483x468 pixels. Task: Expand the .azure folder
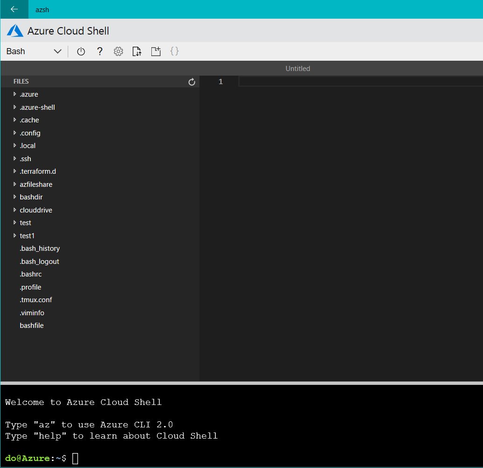[x=29, y=94]
